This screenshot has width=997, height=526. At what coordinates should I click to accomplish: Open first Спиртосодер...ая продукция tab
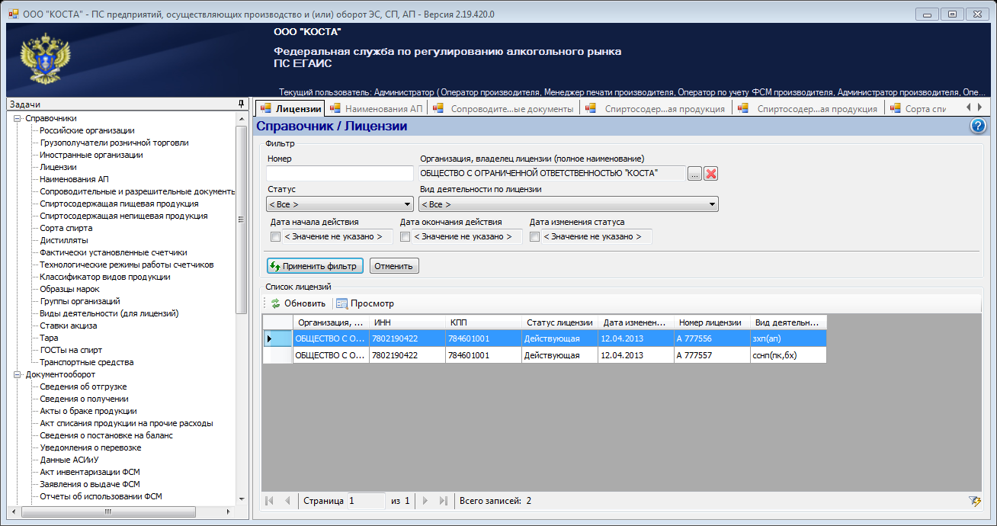click(656, 108)
